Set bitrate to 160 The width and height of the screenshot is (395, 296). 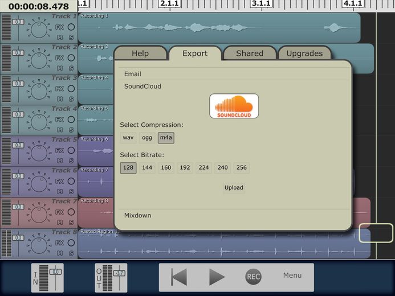pos(166,168)
